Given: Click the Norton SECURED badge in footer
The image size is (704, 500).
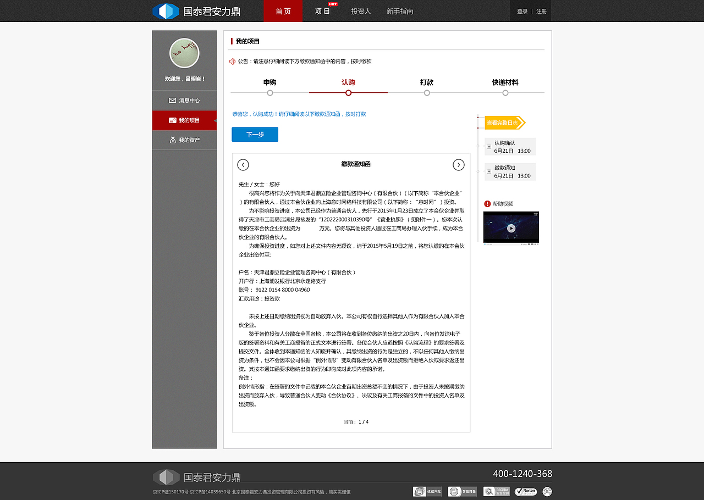Looking at the screenshot, I should (525, 491).
